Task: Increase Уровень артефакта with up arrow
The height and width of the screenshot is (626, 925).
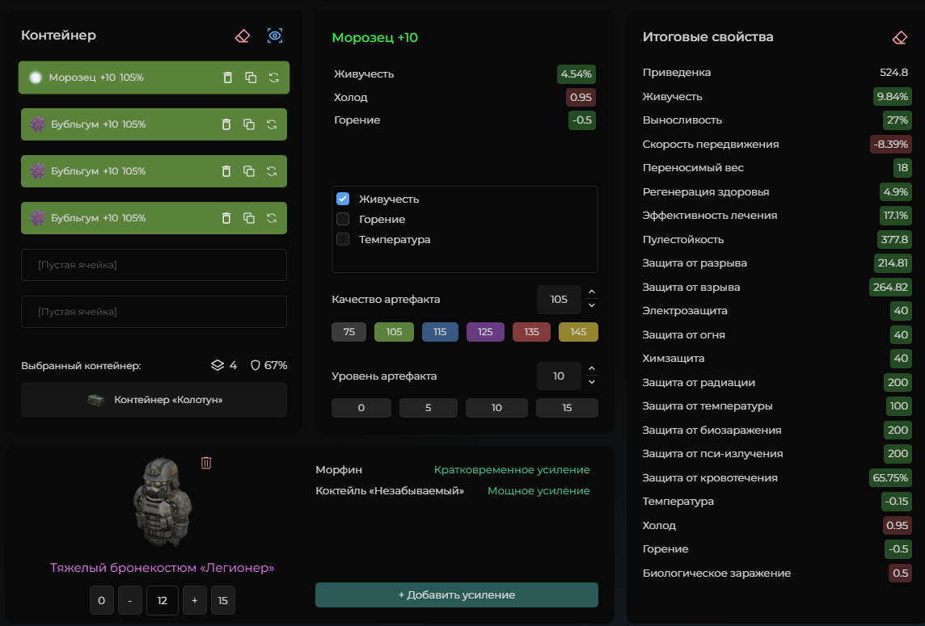Action: point(592,369)
